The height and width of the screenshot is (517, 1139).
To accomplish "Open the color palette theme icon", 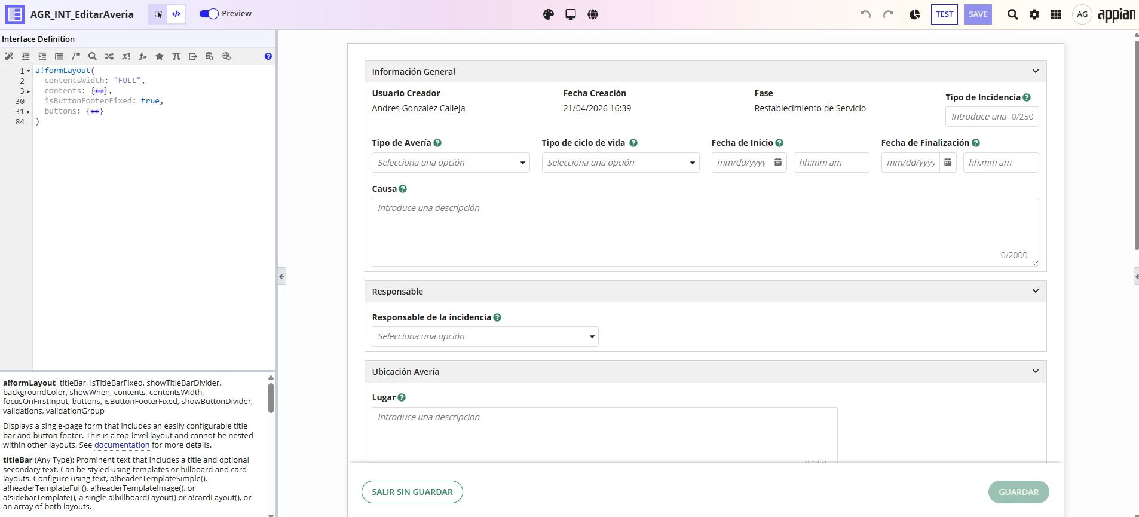I will pos(549,14).
